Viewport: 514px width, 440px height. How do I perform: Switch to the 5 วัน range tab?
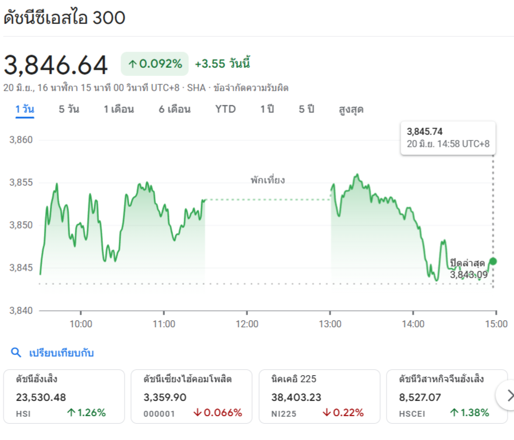pos(69,109)
